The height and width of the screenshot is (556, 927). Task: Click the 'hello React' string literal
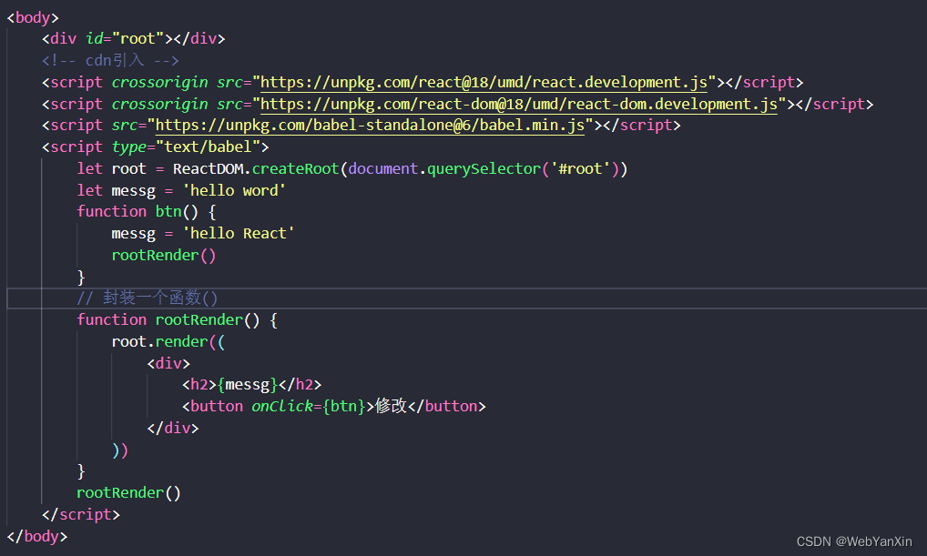[x=239, y=233]
